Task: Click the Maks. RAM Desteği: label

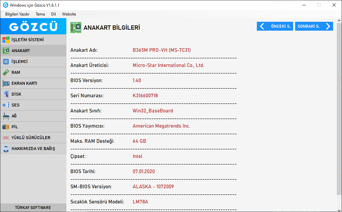Action: (92, 141)
